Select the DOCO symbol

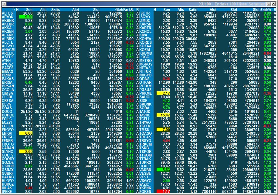pyautogui.click(x=7, y=112)
